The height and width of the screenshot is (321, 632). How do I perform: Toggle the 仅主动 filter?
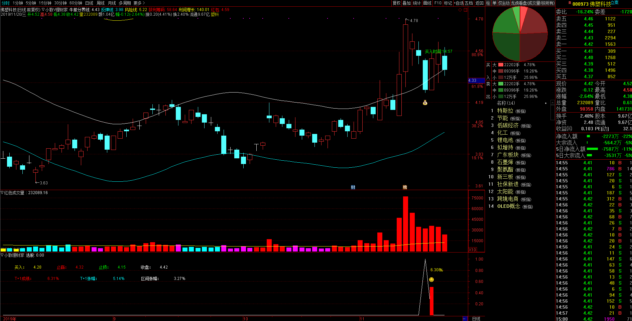click(x=504, y=3)
